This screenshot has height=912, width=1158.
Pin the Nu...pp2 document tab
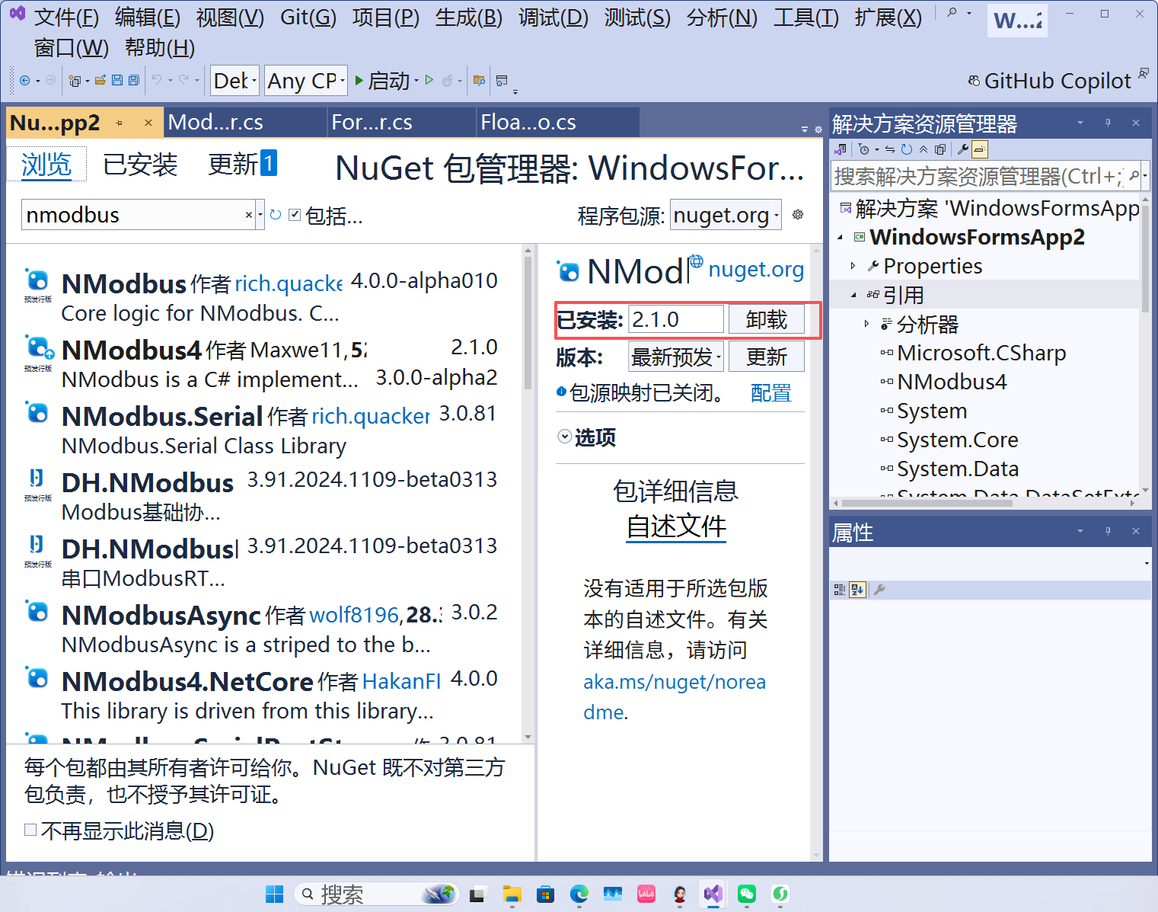120,123
